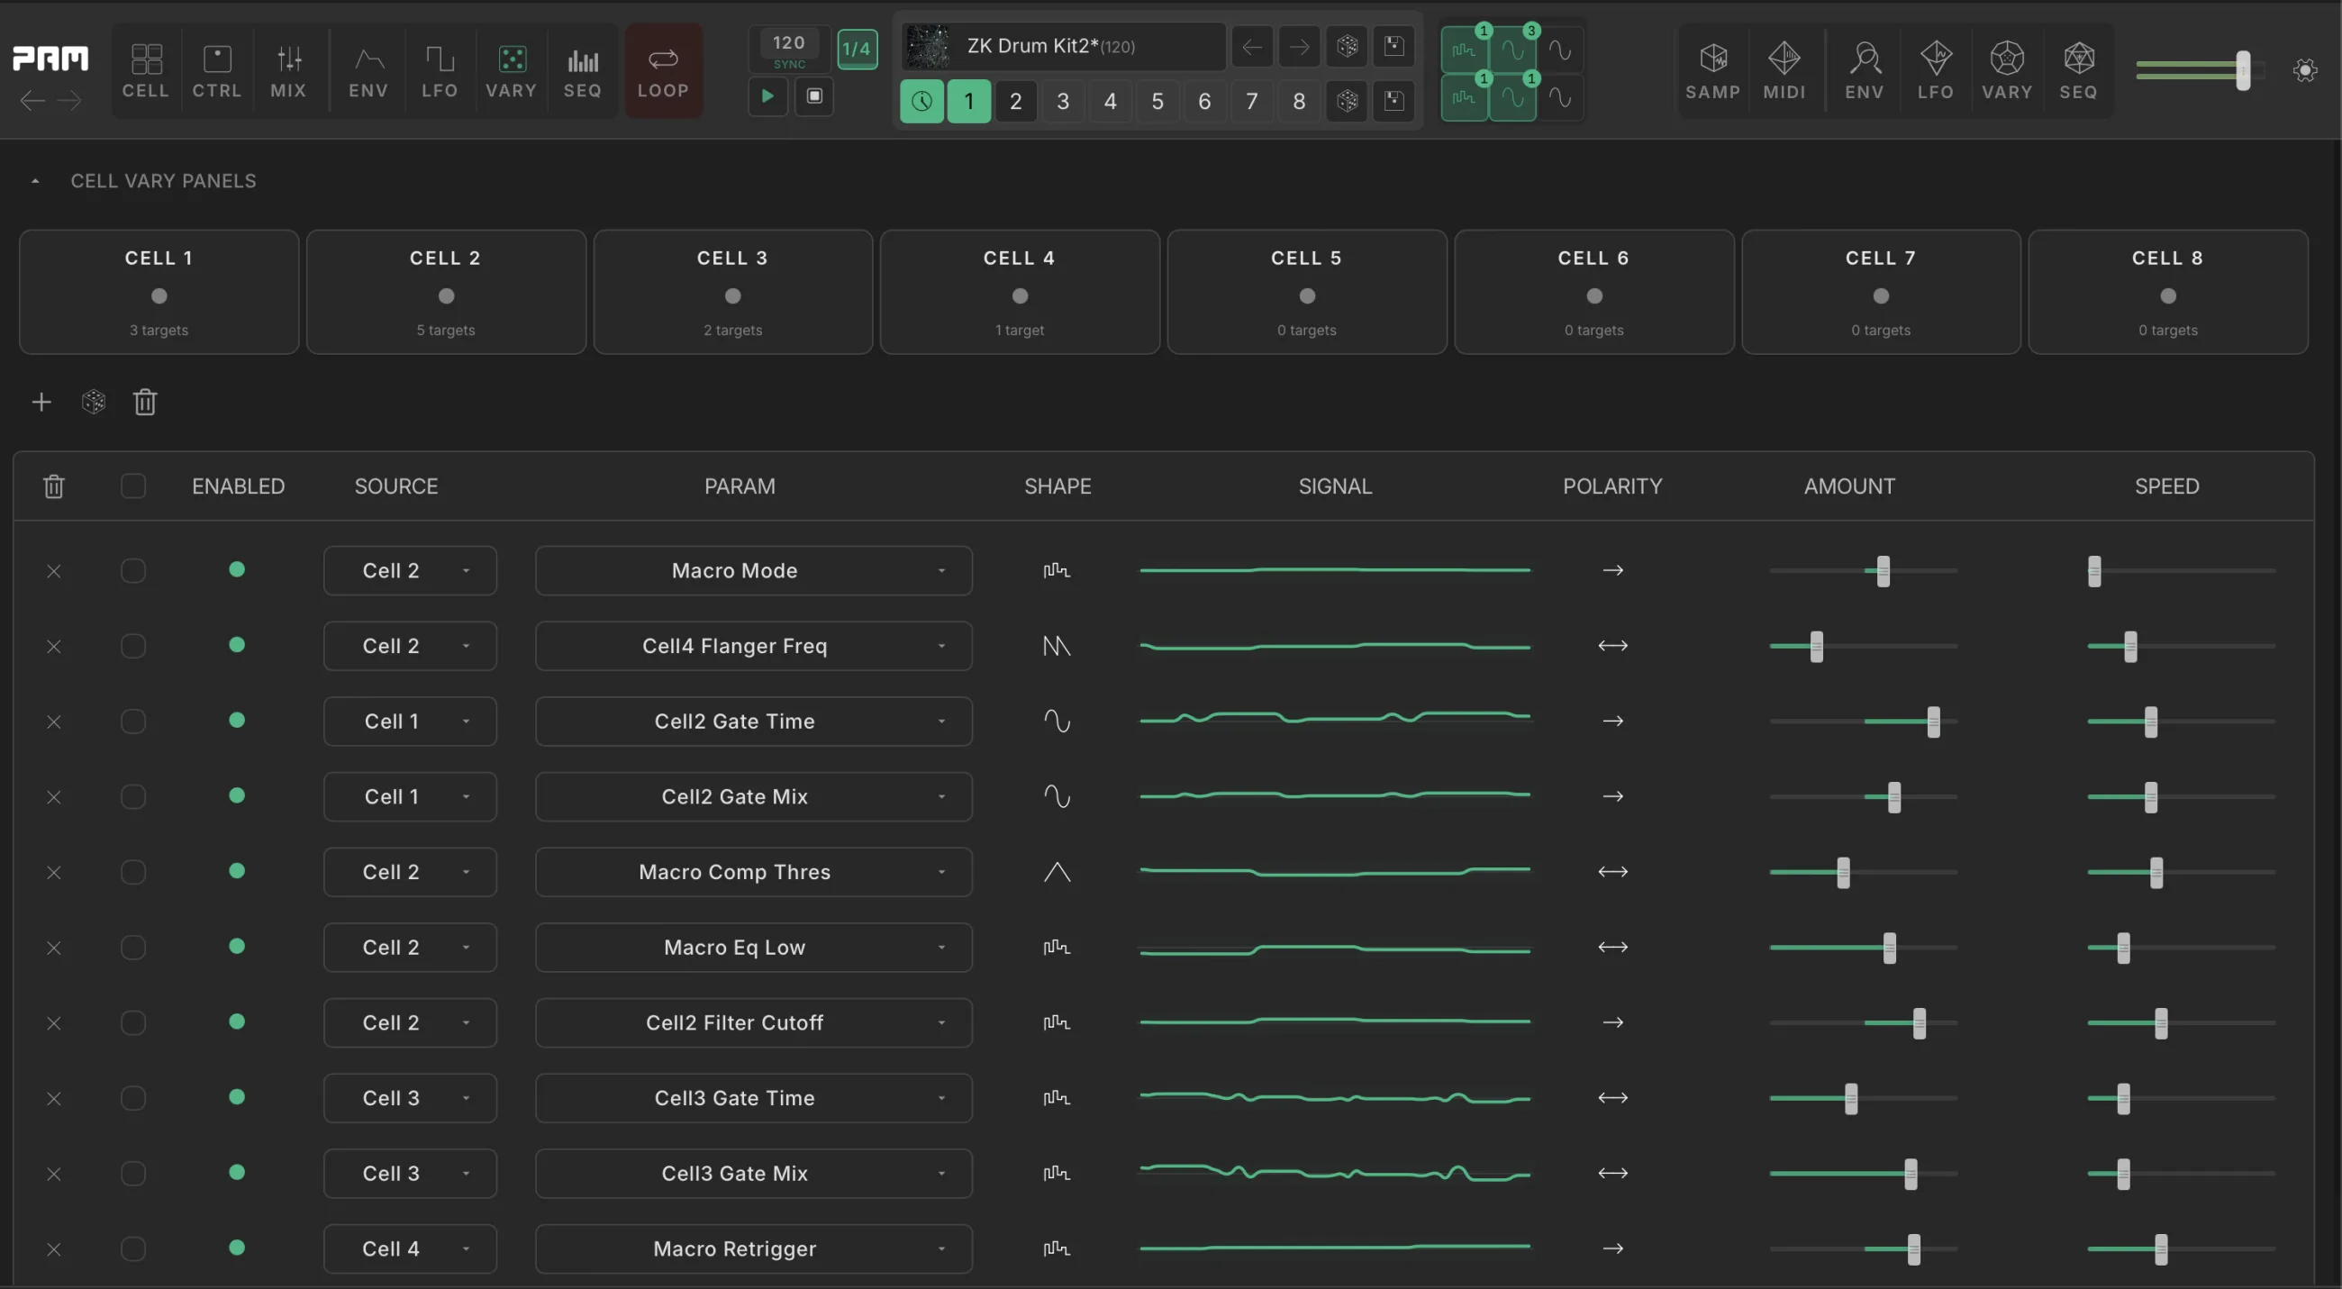
Task: Randomize vary rows with dice icon
Action: (x=94, y=402)
